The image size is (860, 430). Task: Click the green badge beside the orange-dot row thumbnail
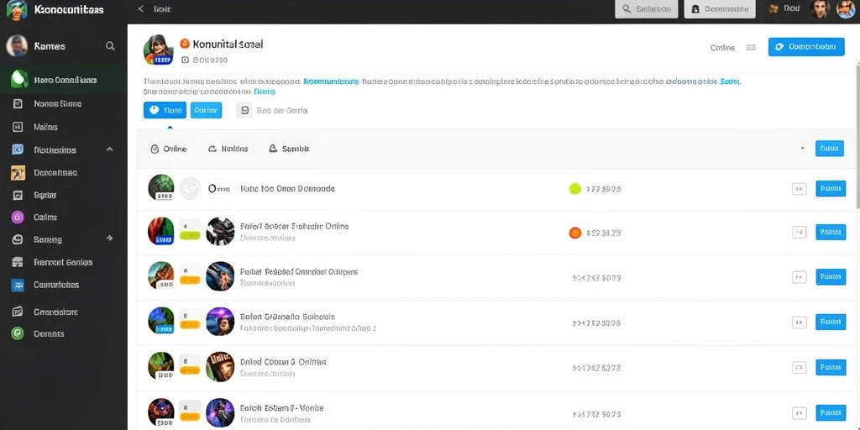point(190,235)
